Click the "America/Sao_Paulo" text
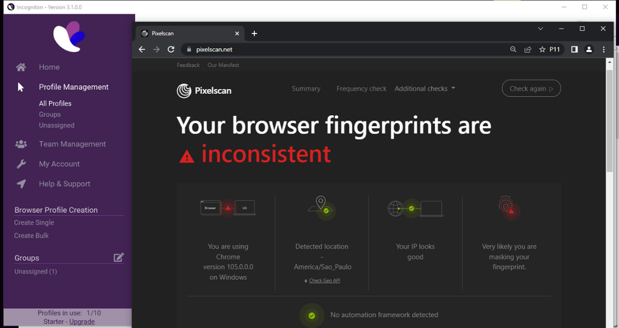 322,267
